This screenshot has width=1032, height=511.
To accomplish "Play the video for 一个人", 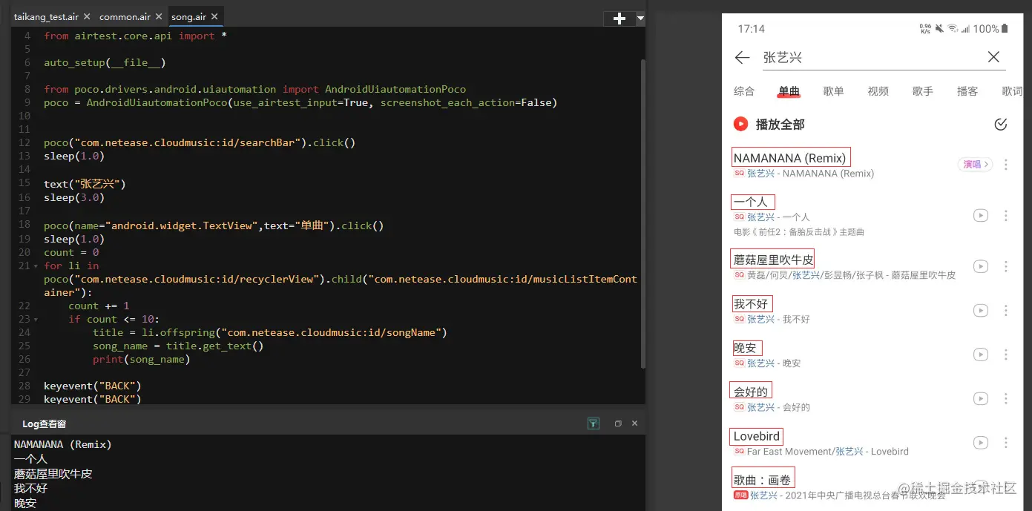I will click(980, 216).
